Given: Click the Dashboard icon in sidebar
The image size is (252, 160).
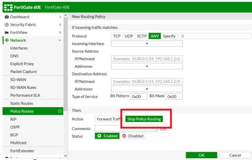Looking at the screenshot, I should 6,17.
